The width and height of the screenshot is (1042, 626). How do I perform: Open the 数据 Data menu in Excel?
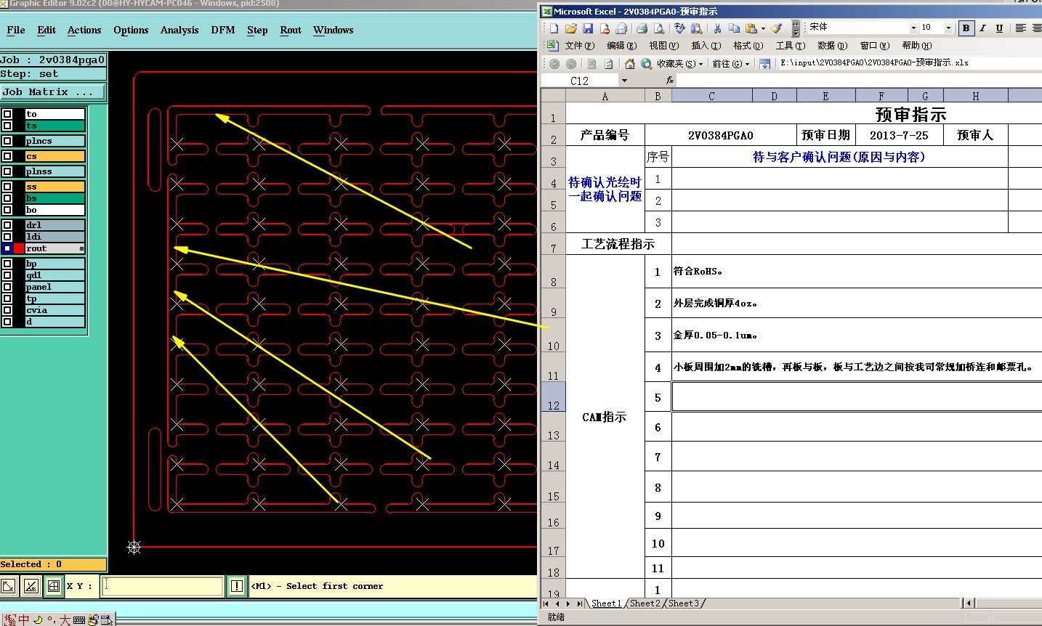832,45
